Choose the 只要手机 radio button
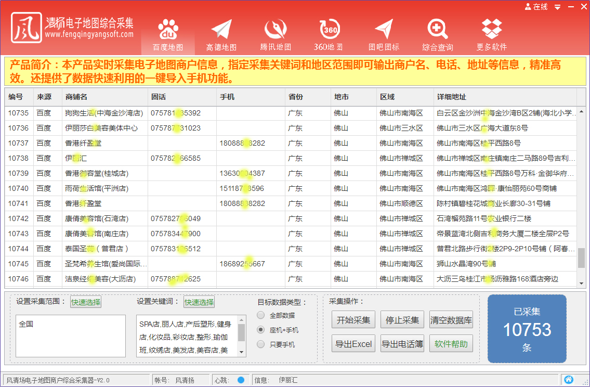 click(x=260, y=343)
